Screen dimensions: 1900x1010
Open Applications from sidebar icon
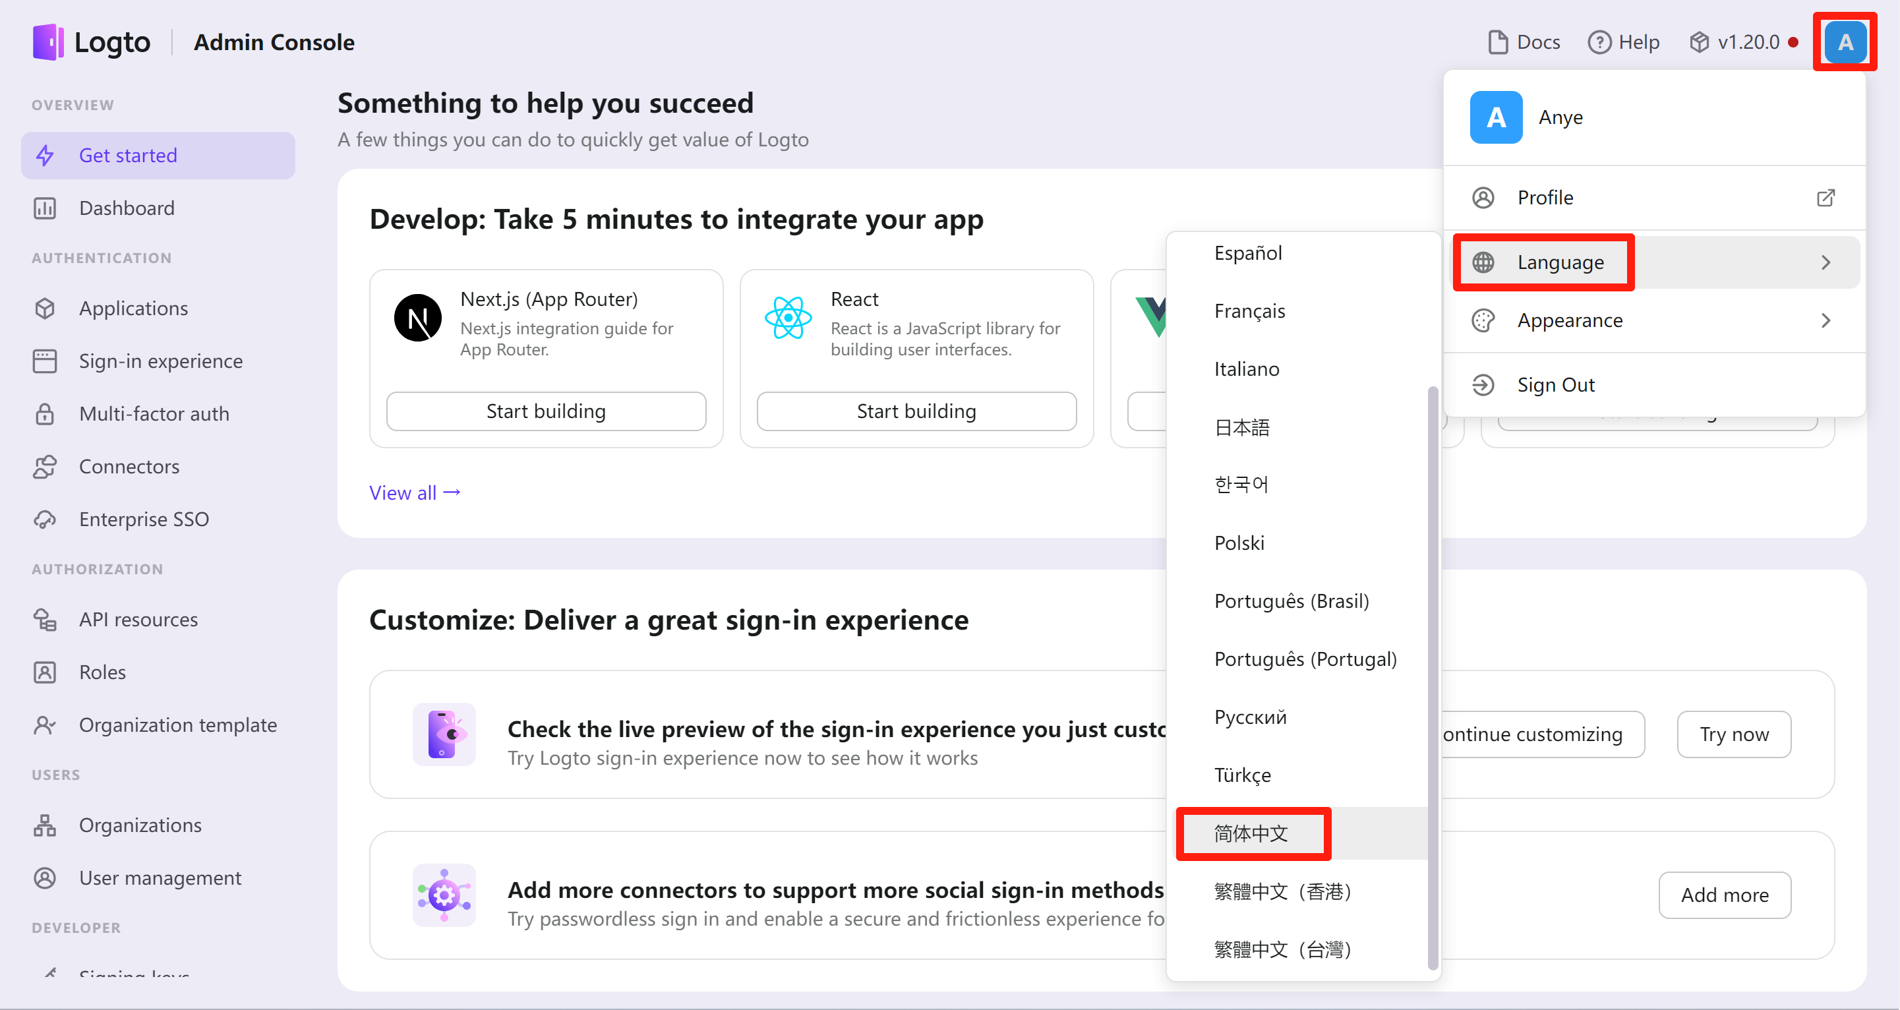[x=45, y=309]
